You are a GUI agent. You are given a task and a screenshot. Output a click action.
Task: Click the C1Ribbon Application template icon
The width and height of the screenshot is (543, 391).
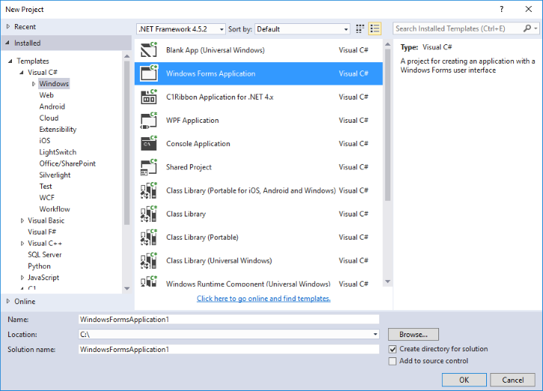click(149, 97)
